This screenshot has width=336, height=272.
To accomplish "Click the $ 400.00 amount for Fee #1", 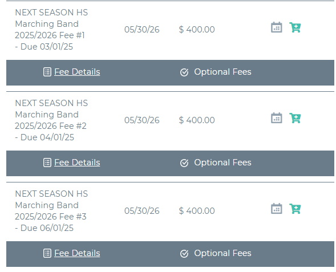I will pyautogui.click(x=197, y=29).
